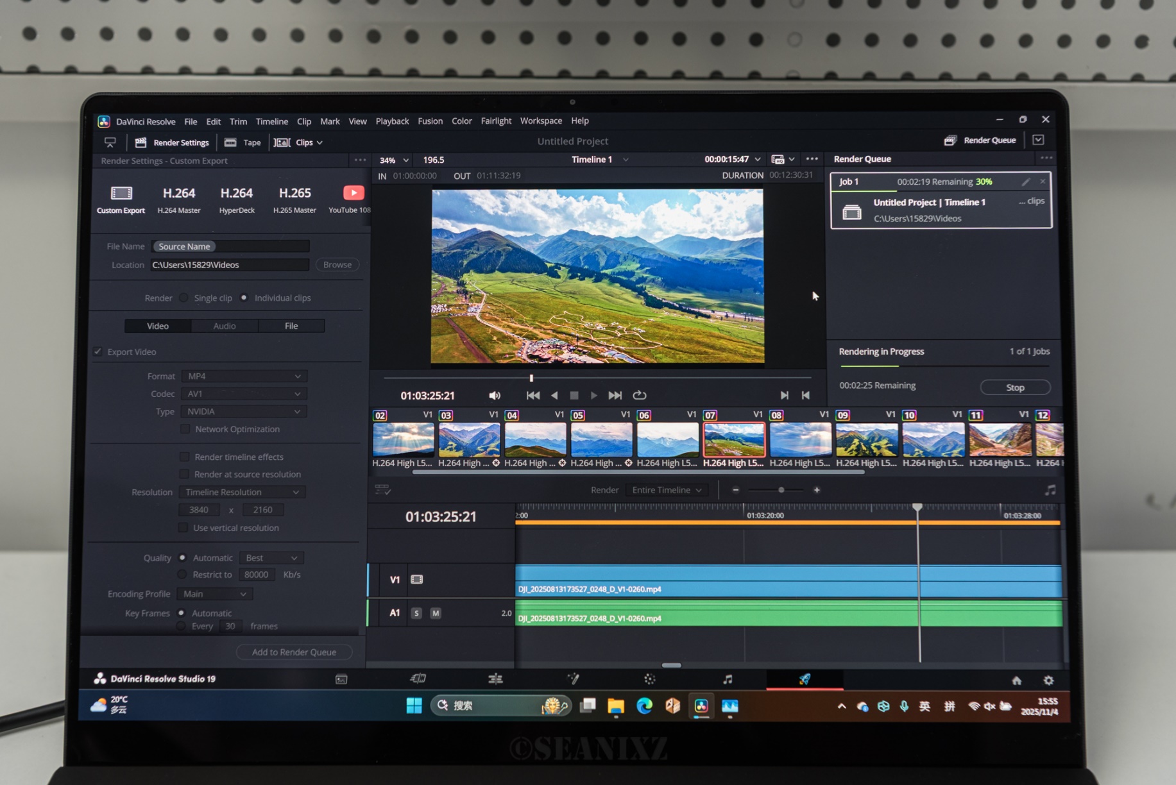Open the Render range Entire Timeline dropdown

tap(667, 490)
